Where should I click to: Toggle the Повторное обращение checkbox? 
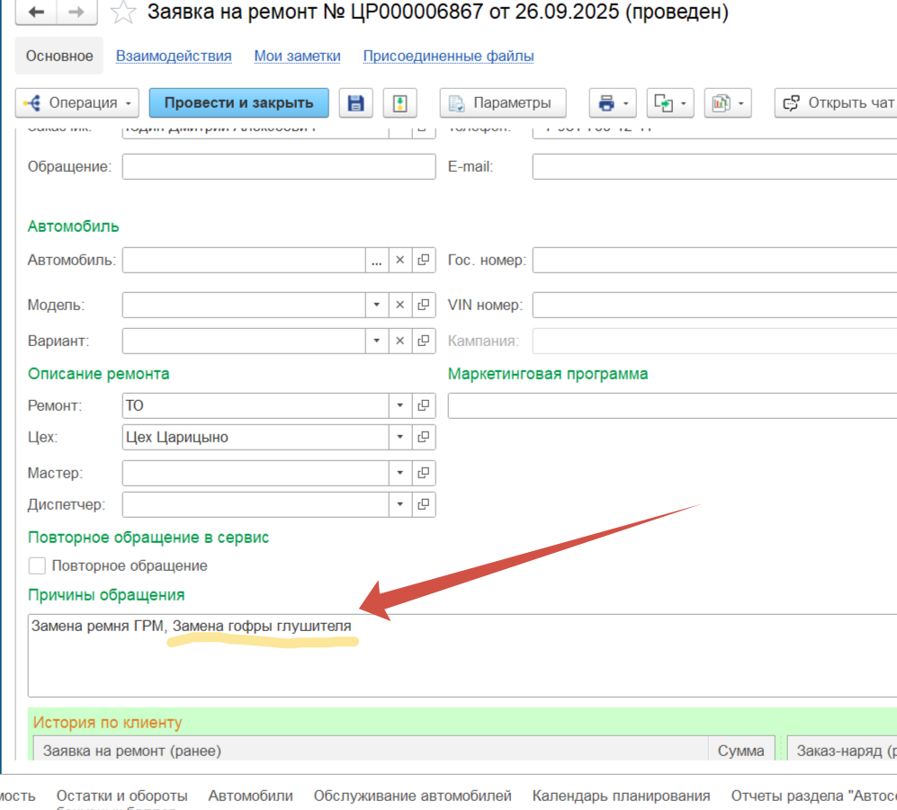[x=37, y=565]
